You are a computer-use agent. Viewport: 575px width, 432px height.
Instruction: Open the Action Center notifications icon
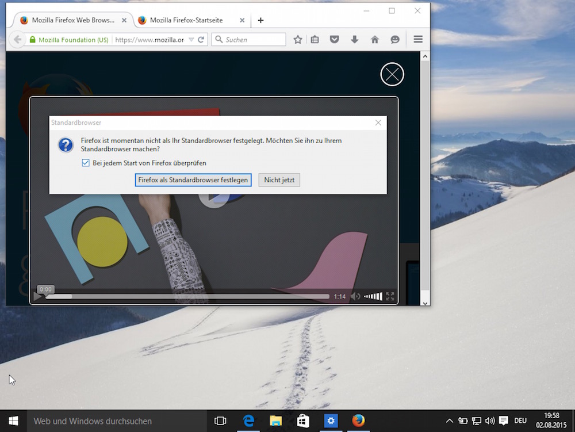pos(504,420)
